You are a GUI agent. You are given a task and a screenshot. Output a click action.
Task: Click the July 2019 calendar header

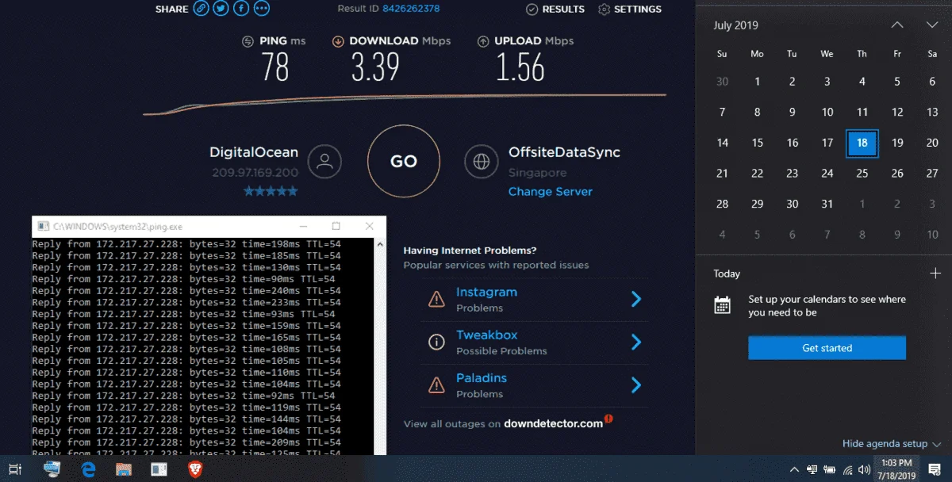pos(735,25)
